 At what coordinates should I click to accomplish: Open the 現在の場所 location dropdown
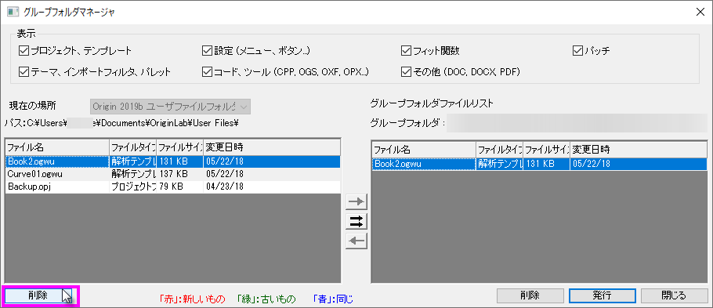[x=170, y=107]
